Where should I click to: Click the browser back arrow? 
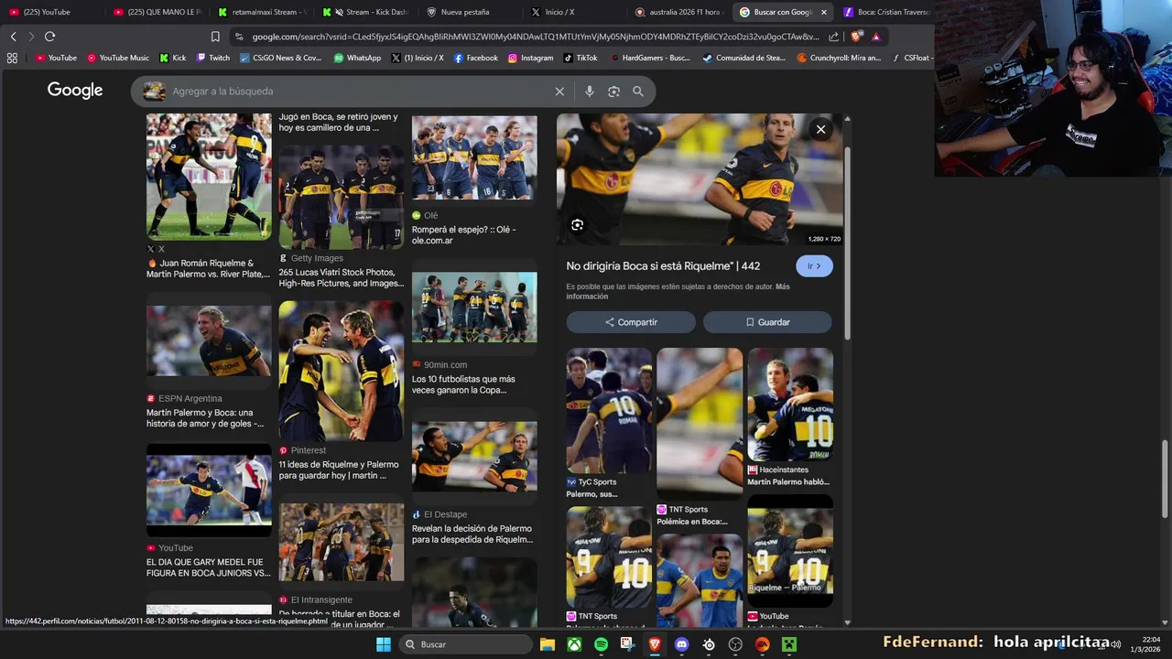coord(13,37)
